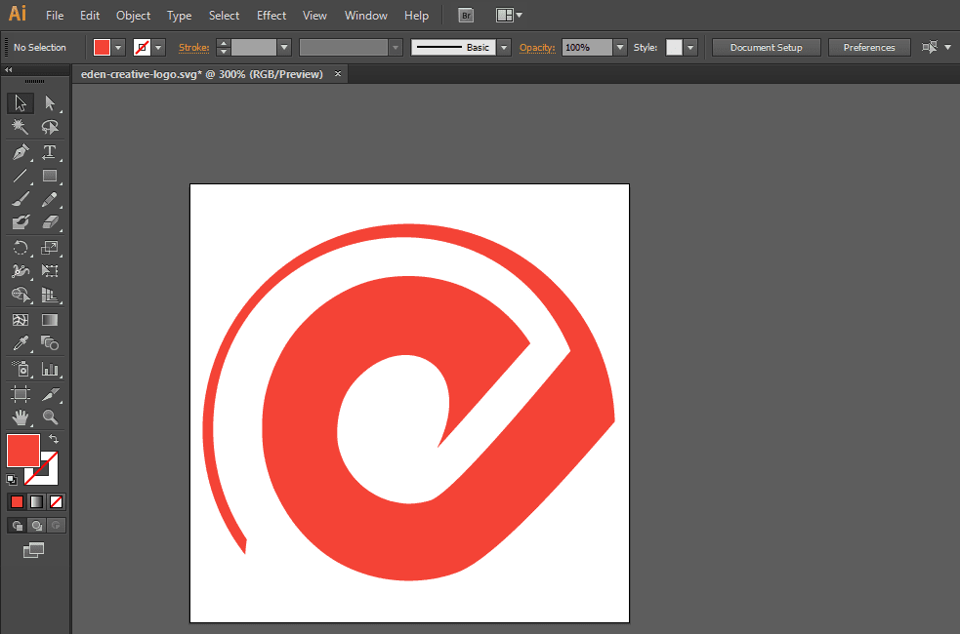Viewport: 960px width, 634px height.
Task: Open the Window menu
Action: [365, 16]
